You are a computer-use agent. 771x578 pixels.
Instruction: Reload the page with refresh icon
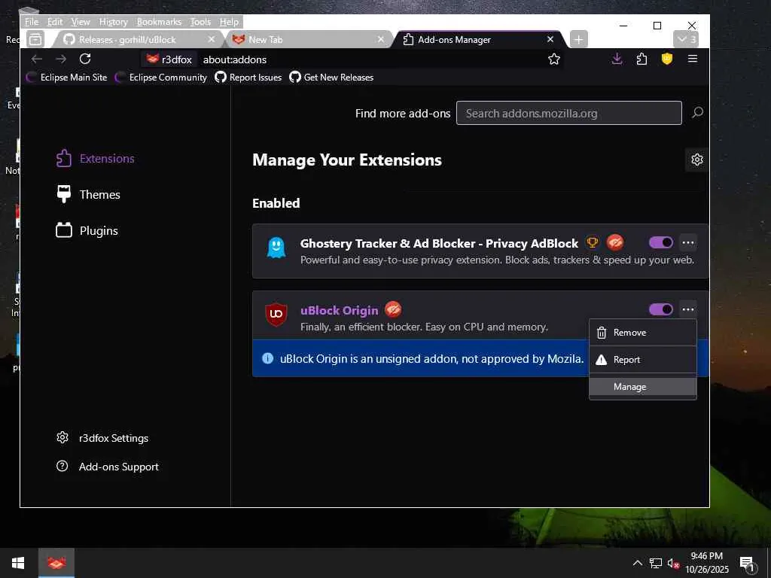(85, 59)
